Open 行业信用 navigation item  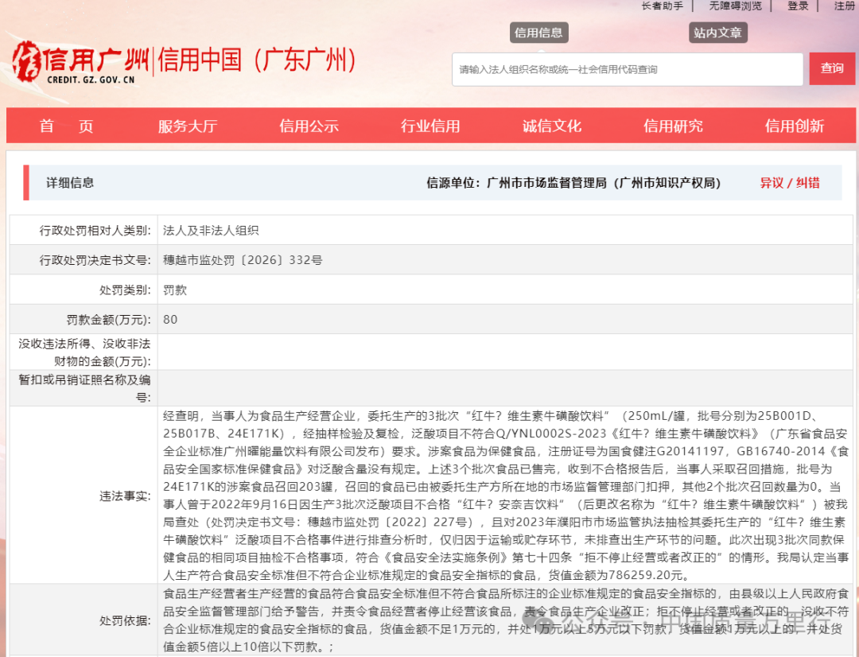(430, 126)
